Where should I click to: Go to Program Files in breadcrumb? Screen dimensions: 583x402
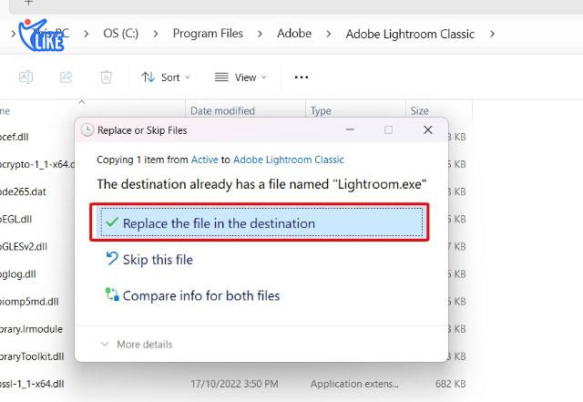click(208, 34)
